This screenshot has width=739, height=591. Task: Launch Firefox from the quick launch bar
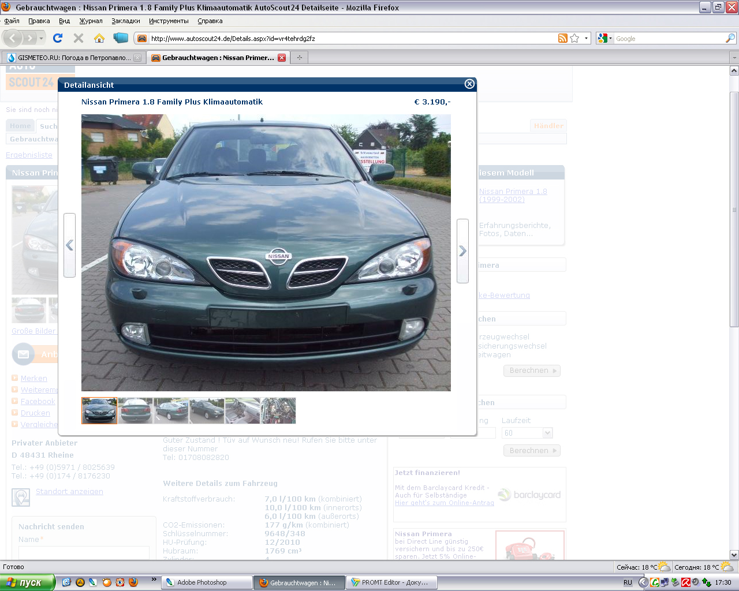pos(133,582)
